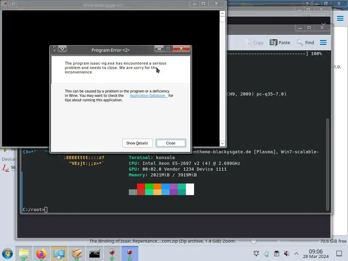Minimize the Wine Debugger window
Image resolution: width=348 pixels, height=261 pixels.
click(194, 3)
